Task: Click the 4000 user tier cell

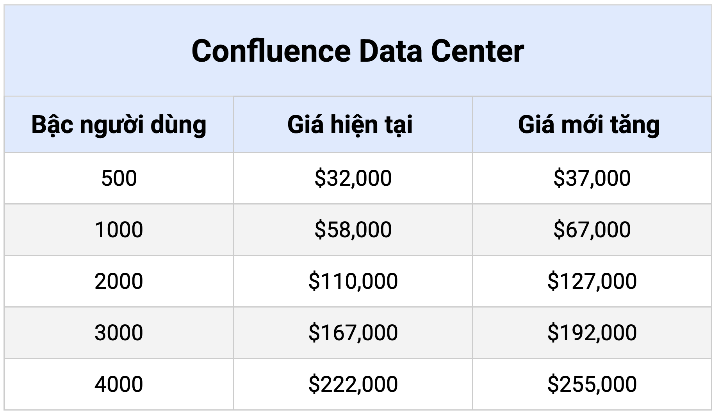Action: coord(119,384)
